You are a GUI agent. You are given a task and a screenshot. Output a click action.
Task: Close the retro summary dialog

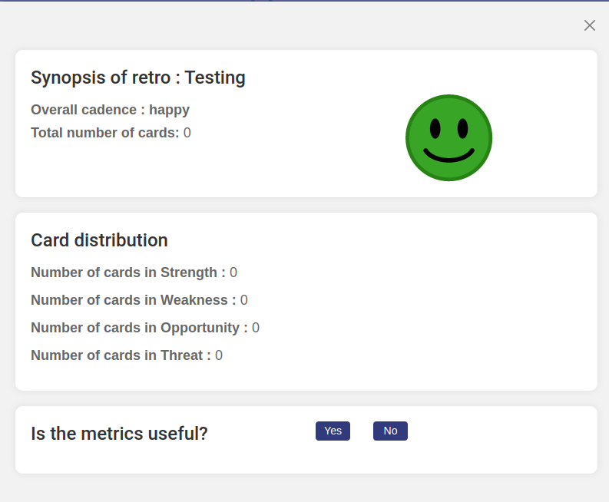(x=590, y=25)
